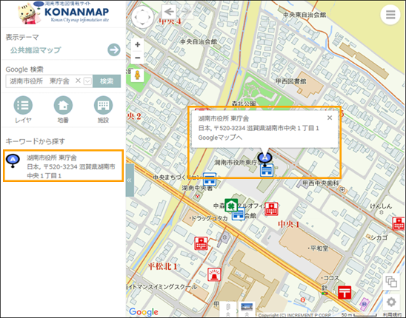Image resolution: width=406 pixels, height=318 pixels.
Task: Click the red post office 〒 icon
Action: pos(345,292)
